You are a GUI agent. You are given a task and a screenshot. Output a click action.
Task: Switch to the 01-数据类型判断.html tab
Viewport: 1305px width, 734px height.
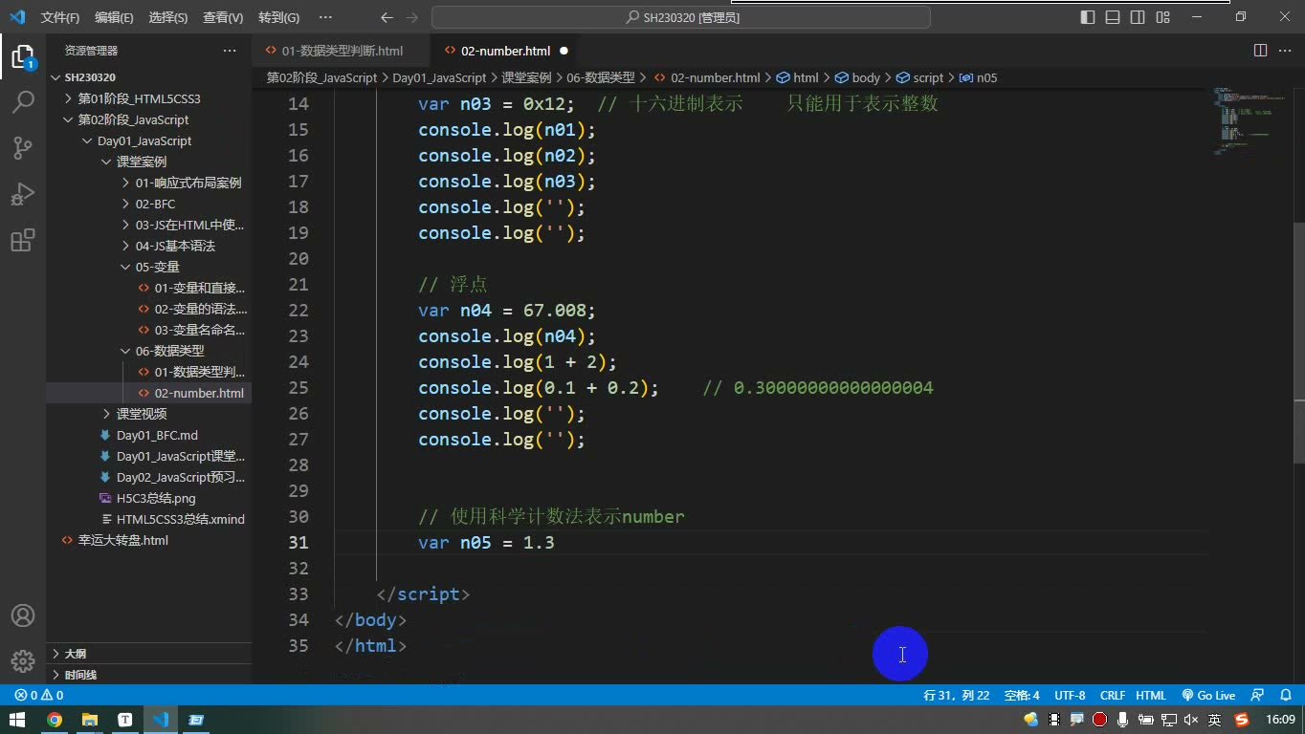click(342, 51)
